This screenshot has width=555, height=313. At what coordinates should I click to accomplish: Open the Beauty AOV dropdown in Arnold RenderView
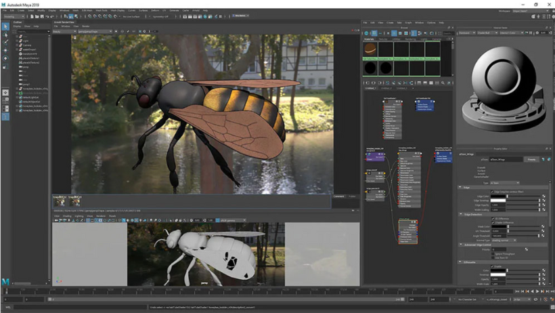tap(64, 32)
